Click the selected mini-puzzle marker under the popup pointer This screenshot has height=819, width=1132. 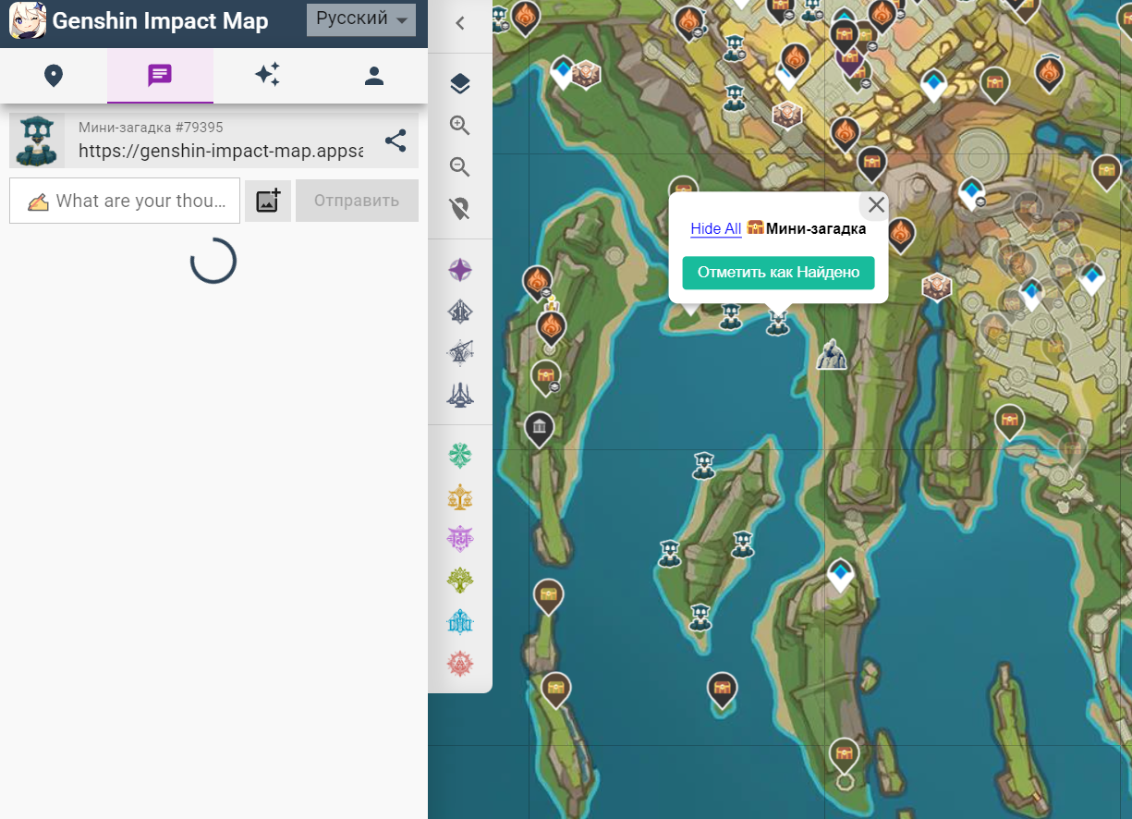(777, 322)
